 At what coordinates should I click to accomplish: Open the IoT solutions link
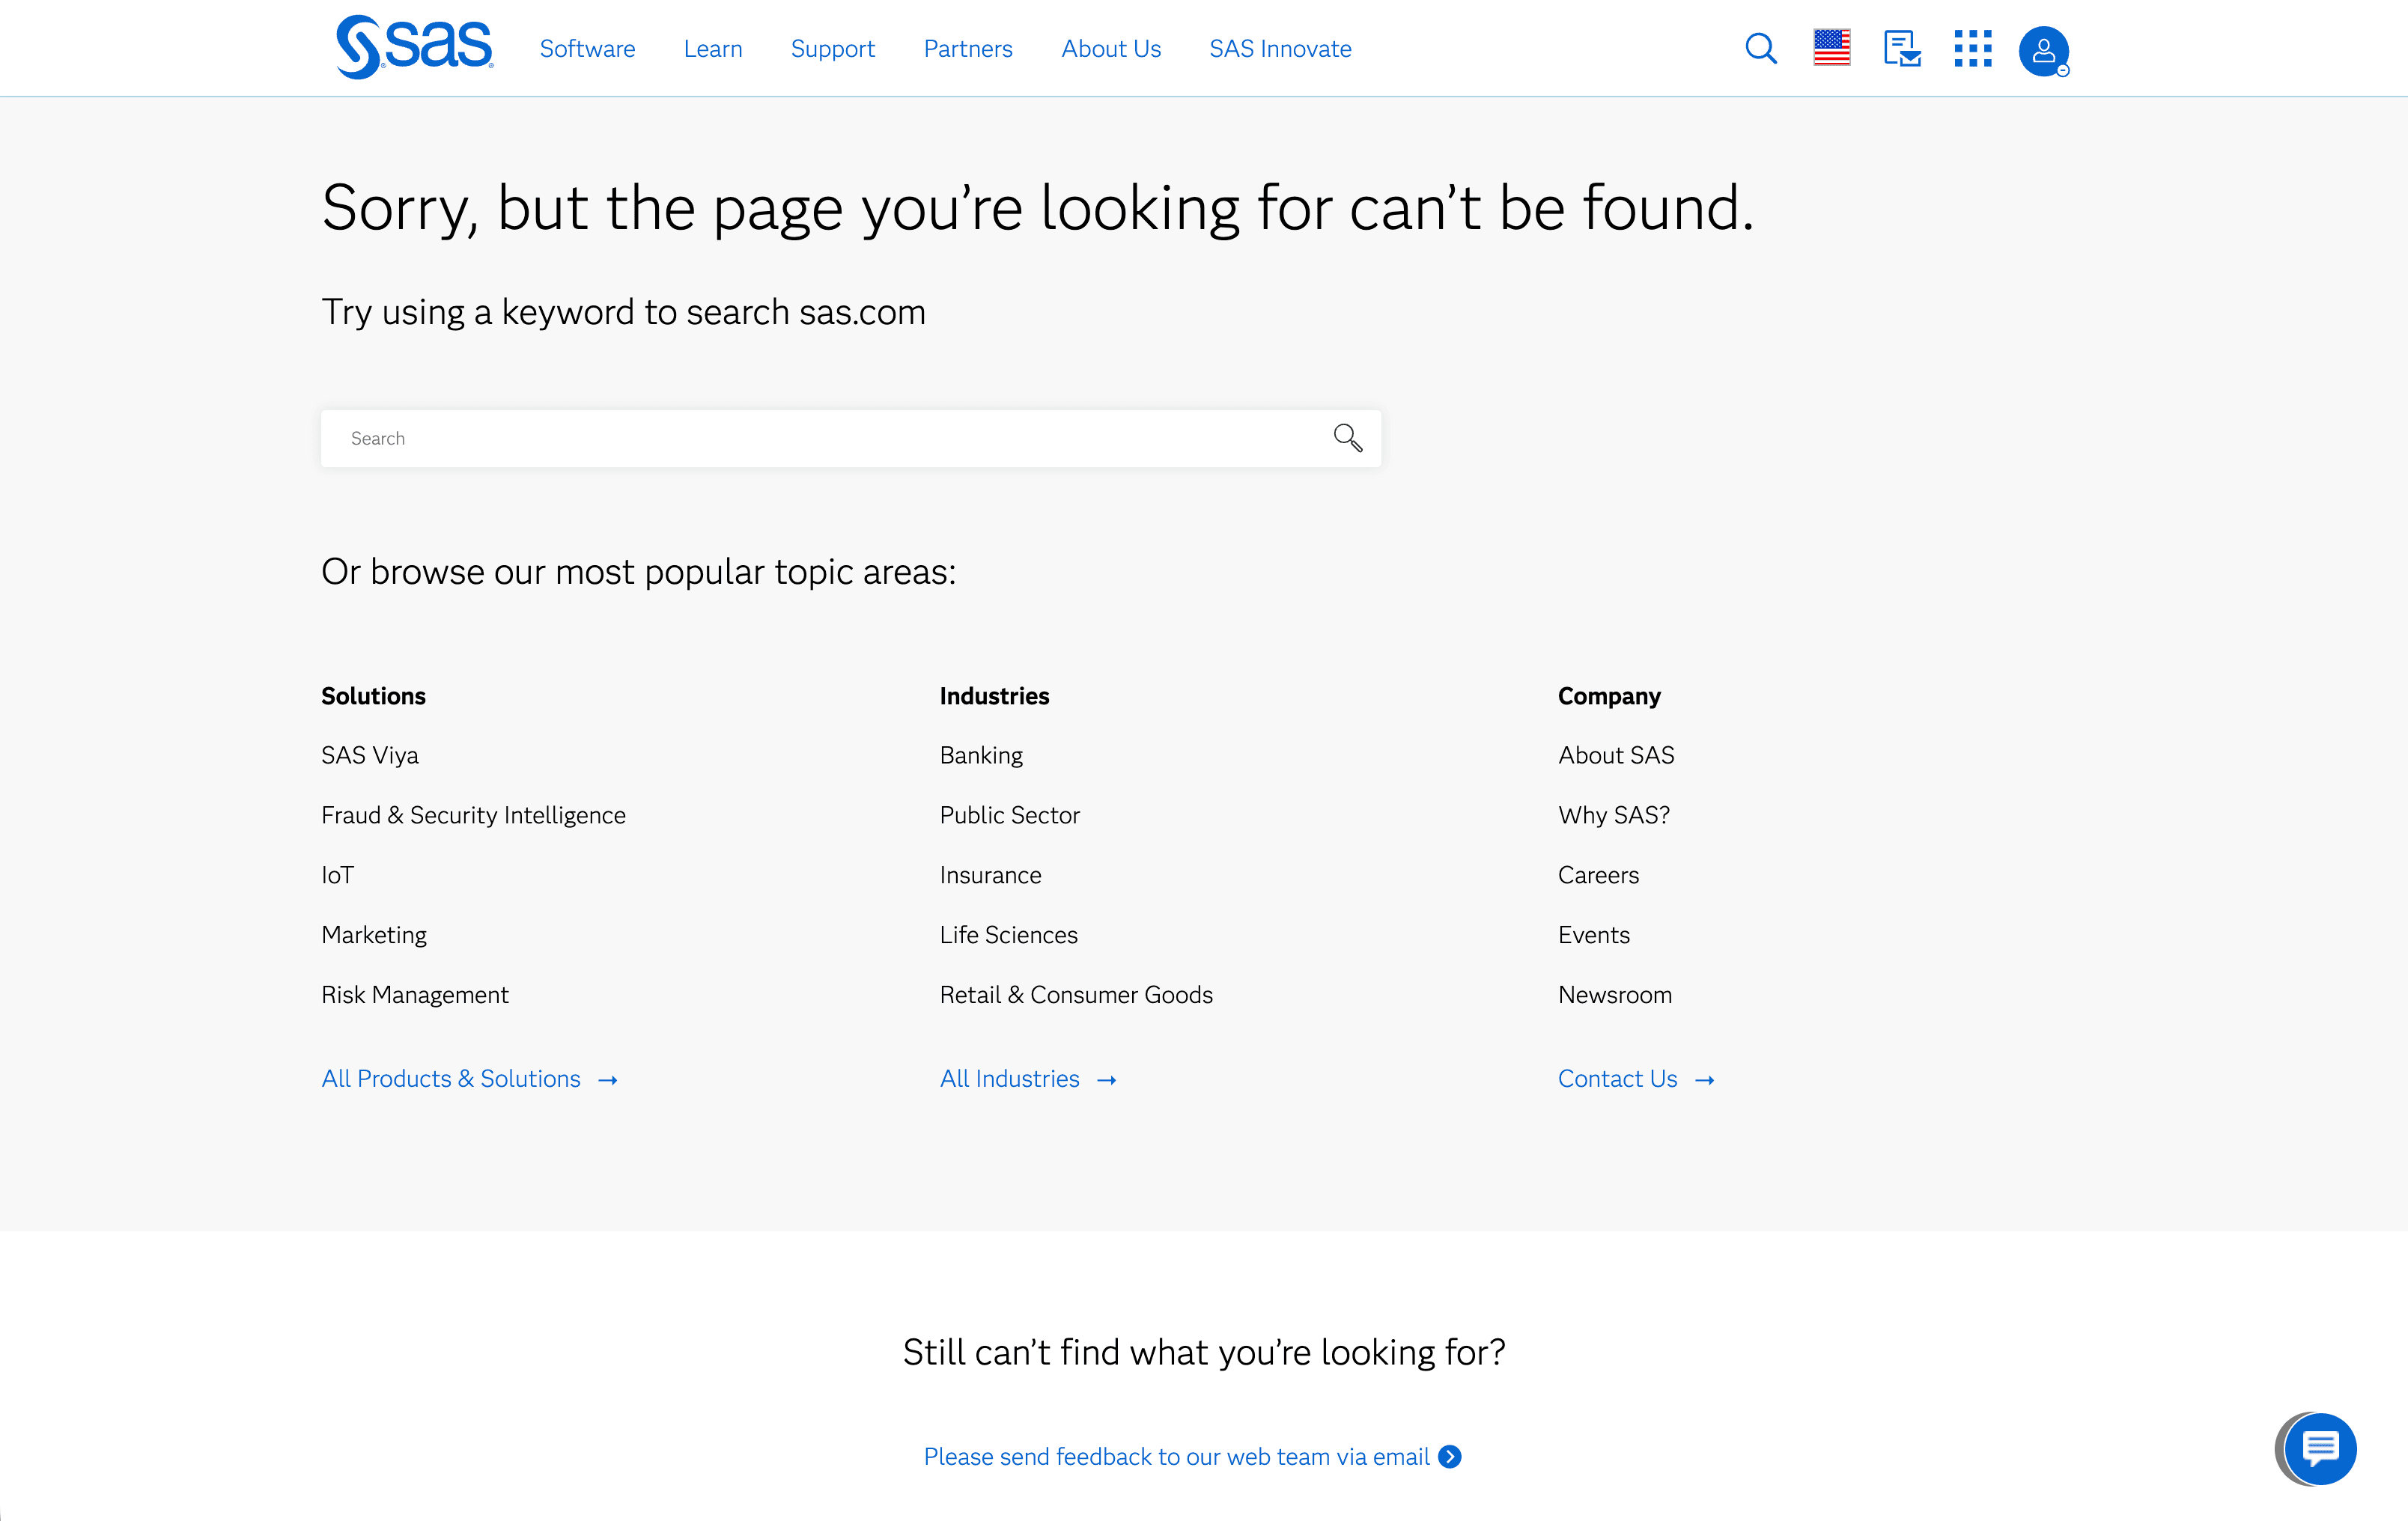[337, 875]
